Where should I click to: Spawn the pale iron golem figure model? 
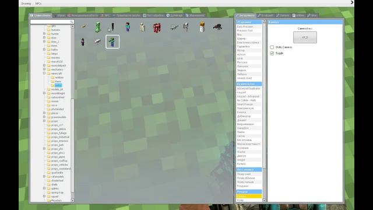(142, 27)
